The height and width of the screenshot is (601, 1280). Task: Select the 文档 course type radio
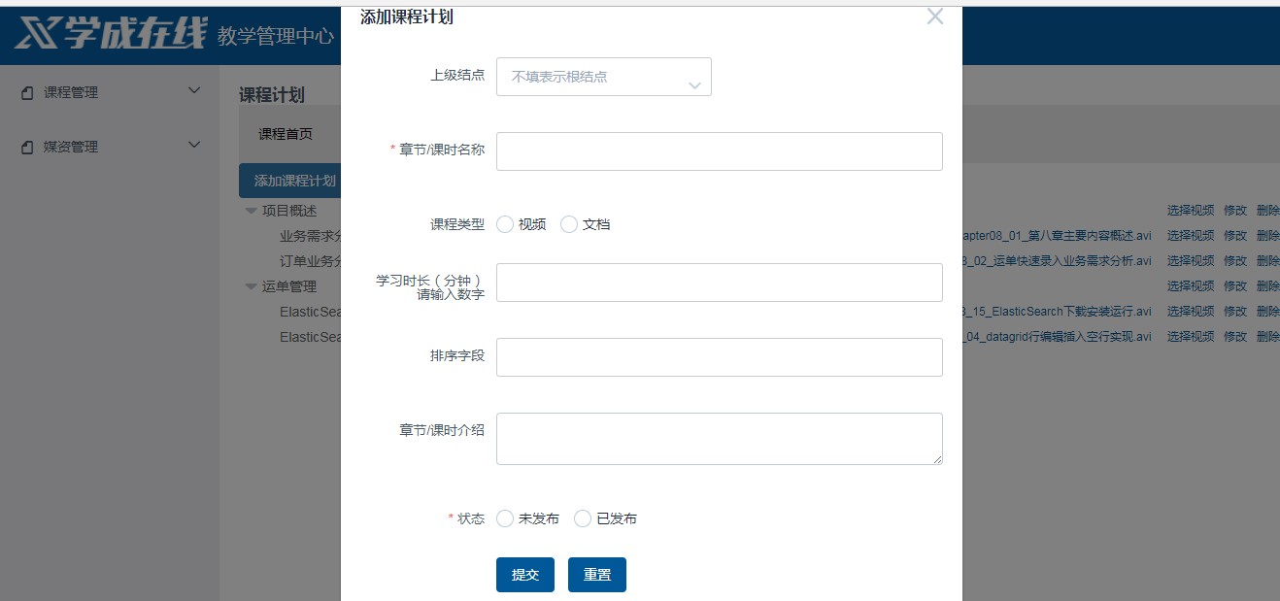click(569, 224)
